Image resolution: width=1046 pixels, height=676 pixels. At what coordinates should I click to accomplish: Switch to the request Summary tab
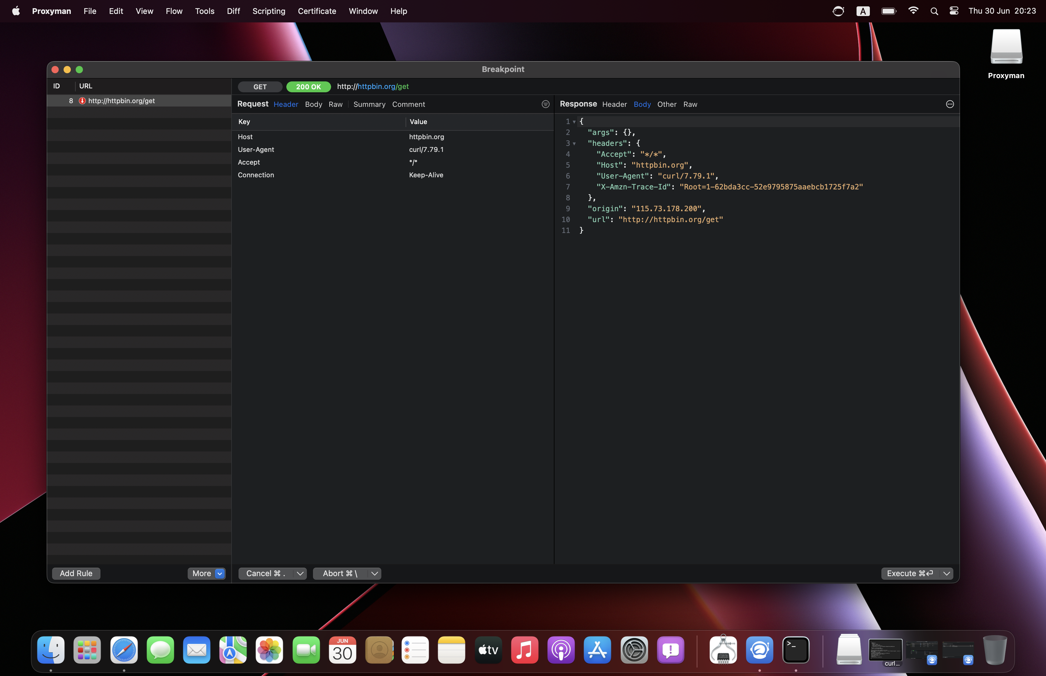click(x=369, y=104)
